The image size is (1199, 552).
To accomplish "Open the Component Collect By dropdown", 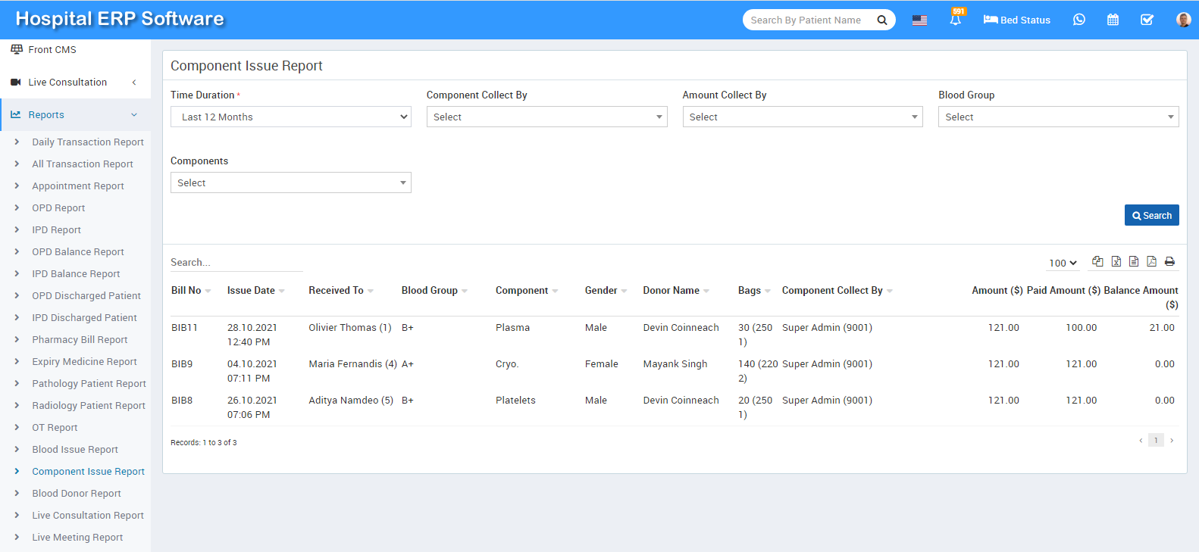I will click(546, 117).
